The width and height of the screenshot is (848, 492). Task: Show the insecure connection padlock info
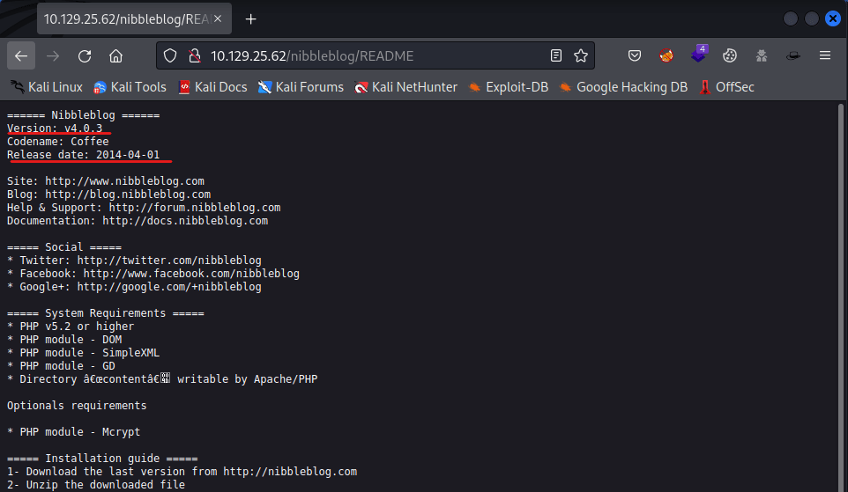tap(194, 55)
